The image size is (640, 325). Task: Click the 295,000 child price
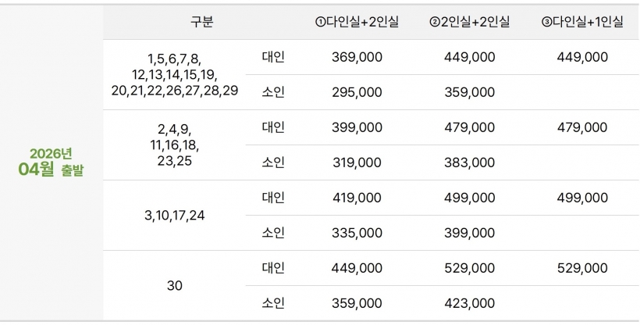(357, 92)
